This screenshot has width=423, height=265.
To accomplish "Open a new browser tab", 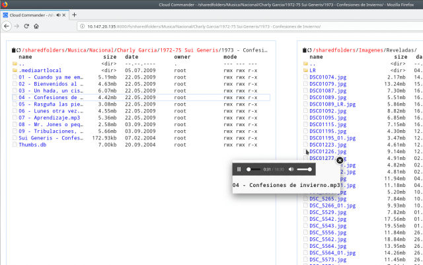I will tap(74, 15).
